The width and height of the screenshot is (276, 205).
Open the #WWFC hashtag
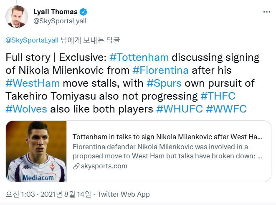click(226, 109)
